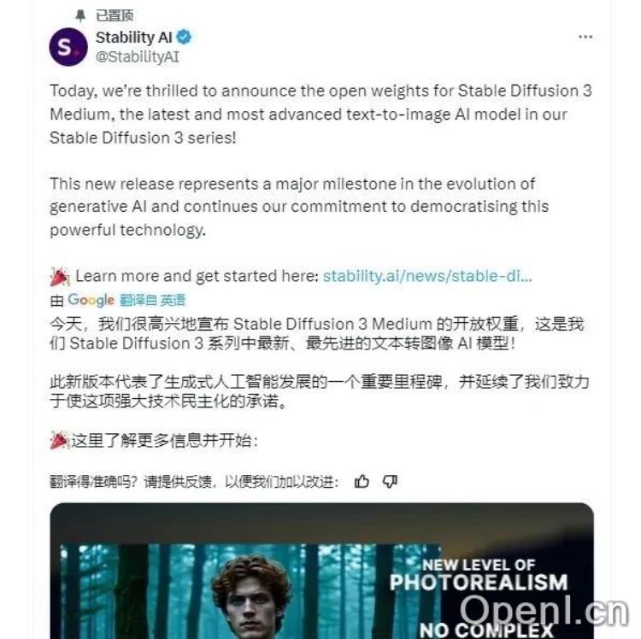
Task: Click the NEW LEVEL OF PHOTOREALISM caption
Action: coord(479,575)
